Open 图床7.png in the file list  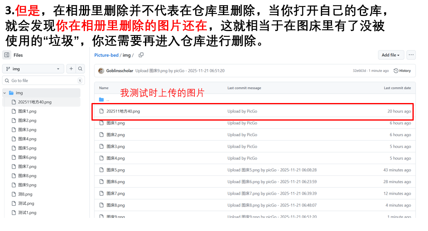coord(116,193)
